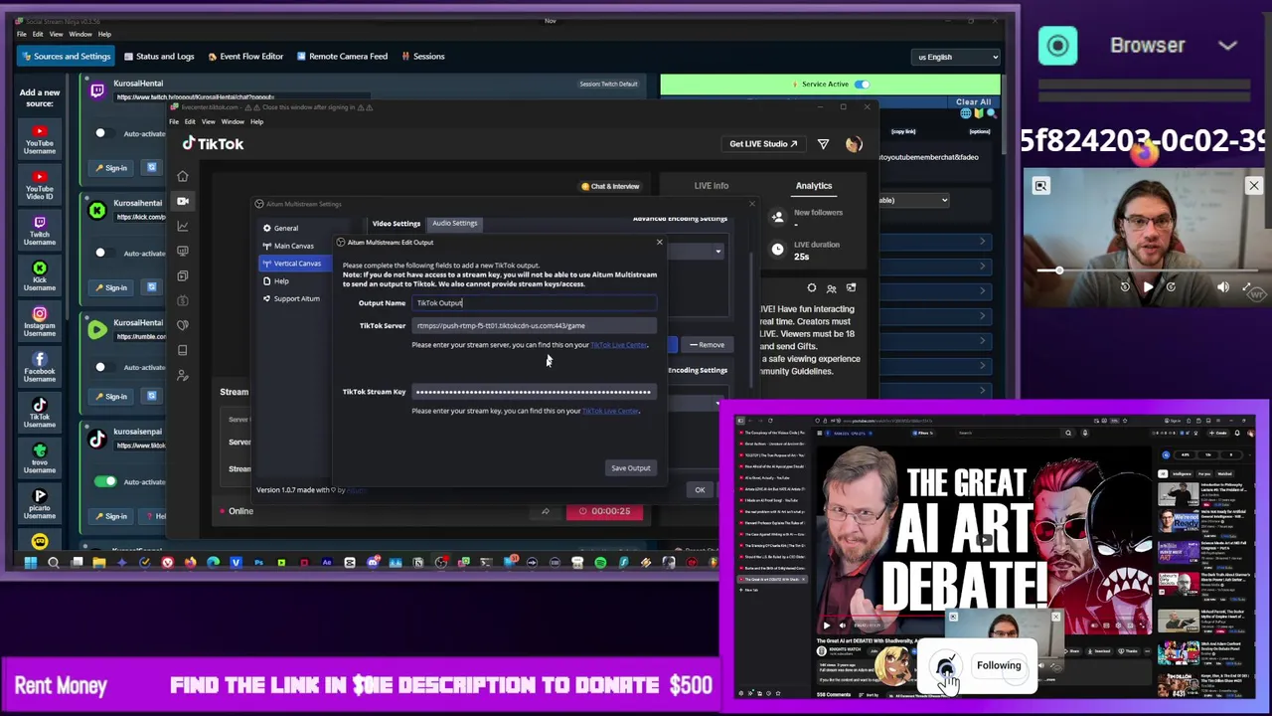Open the Window menu in the TikTok window
The height and width of the screenshot is (716, 1272).
(x=233, y=121)
